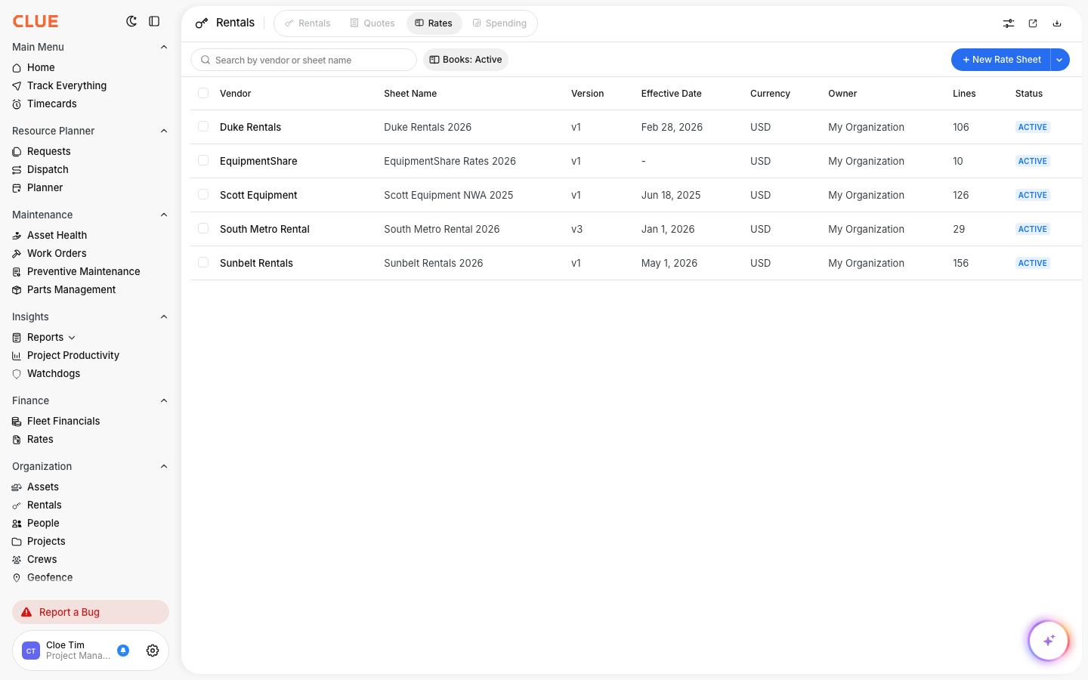Open Watchdogs page
Image resolution: width=1088 pixels, height=680 pixels.
point(53,373)
